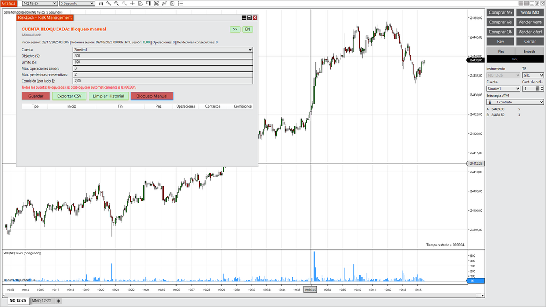This screenshot has height=307, width=546.
Task: Switch RiskLock language to EN
Action: (247, 29)
